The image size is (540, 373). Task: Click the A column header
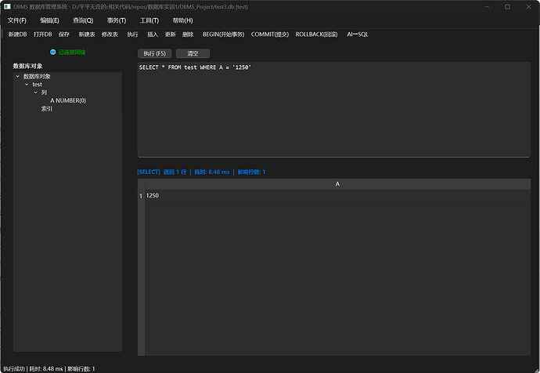coord(337,184)
